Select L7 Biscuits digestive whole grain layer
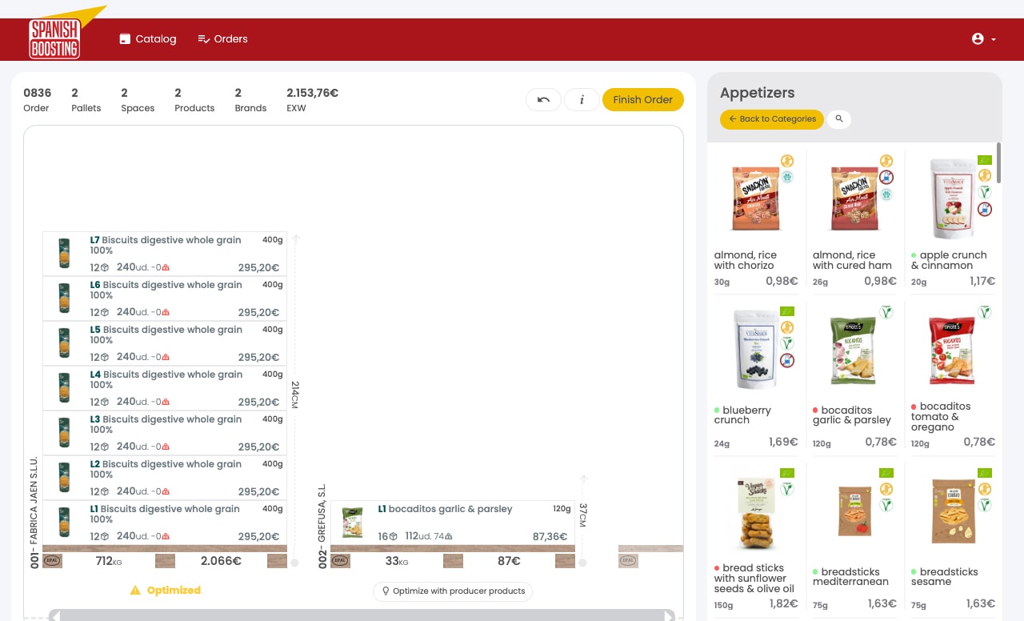This screenshot has height=621, width=1024. (x=164, y=254)
